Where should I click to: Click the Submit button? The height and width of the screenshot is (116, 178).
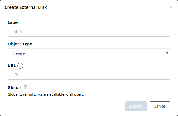pyautogui.click(x=136, y=106)
